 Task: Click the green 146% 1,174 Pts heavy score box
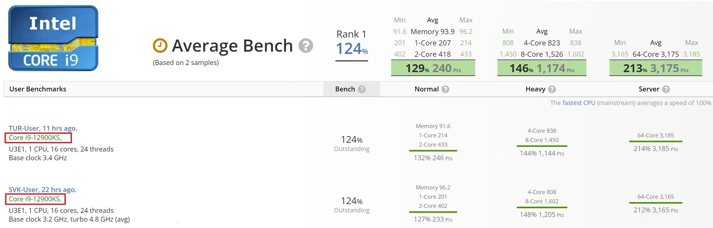542,68
